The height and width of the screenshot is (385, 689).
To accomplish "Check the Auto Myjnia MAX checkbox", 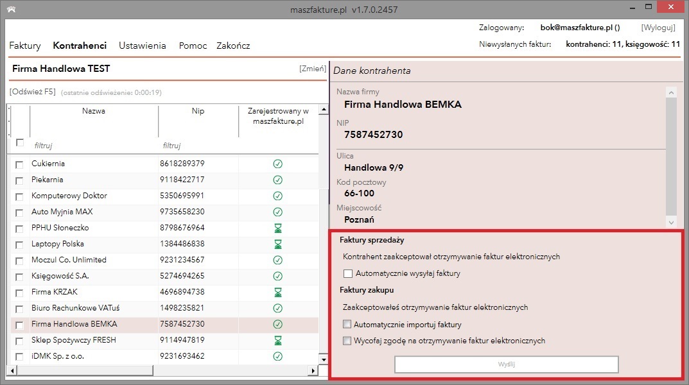I will (x=19, y=213).
